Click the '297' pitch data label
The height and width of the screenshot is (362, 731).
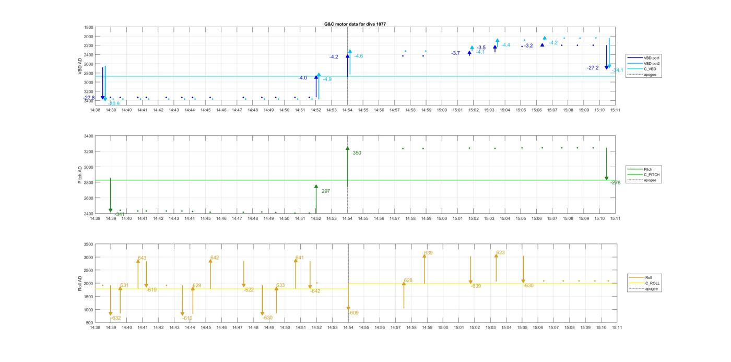coord(326,191)
